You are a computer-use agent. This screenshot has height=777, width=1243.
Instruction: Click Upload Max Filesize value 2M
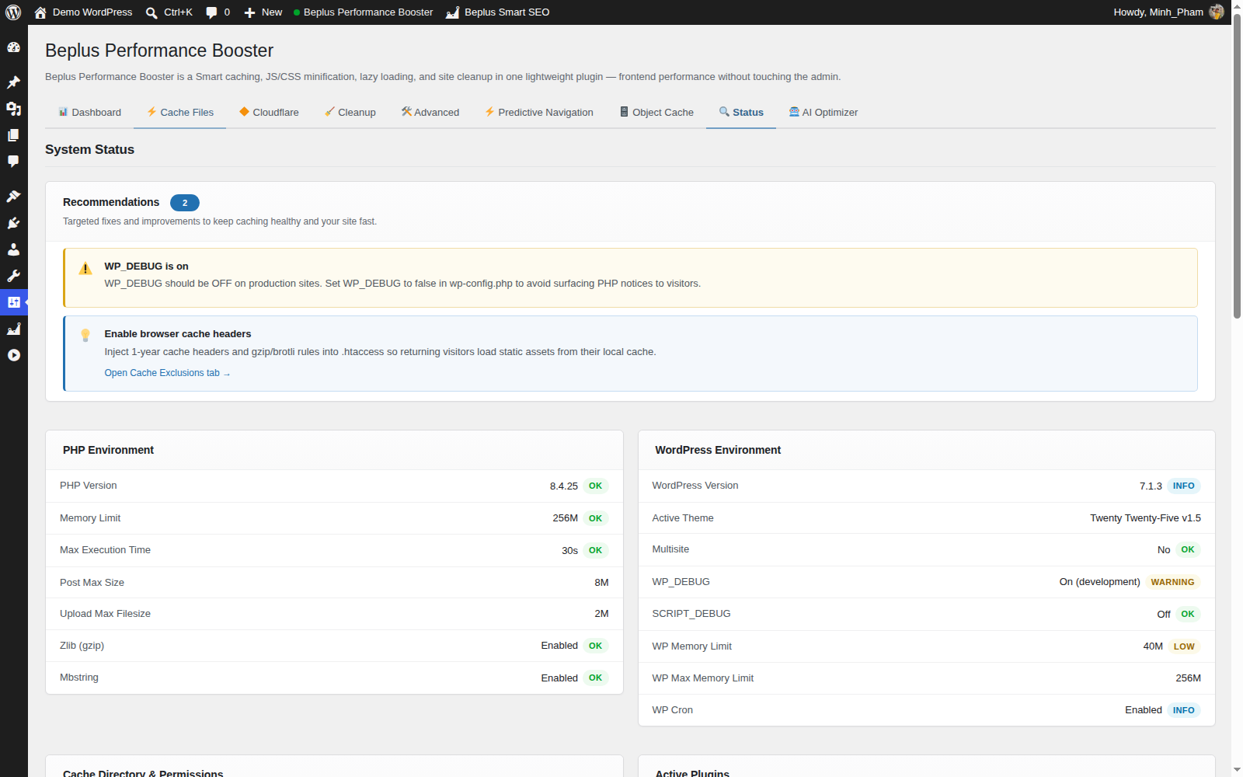pyautogui.click(x=602, y=614)
